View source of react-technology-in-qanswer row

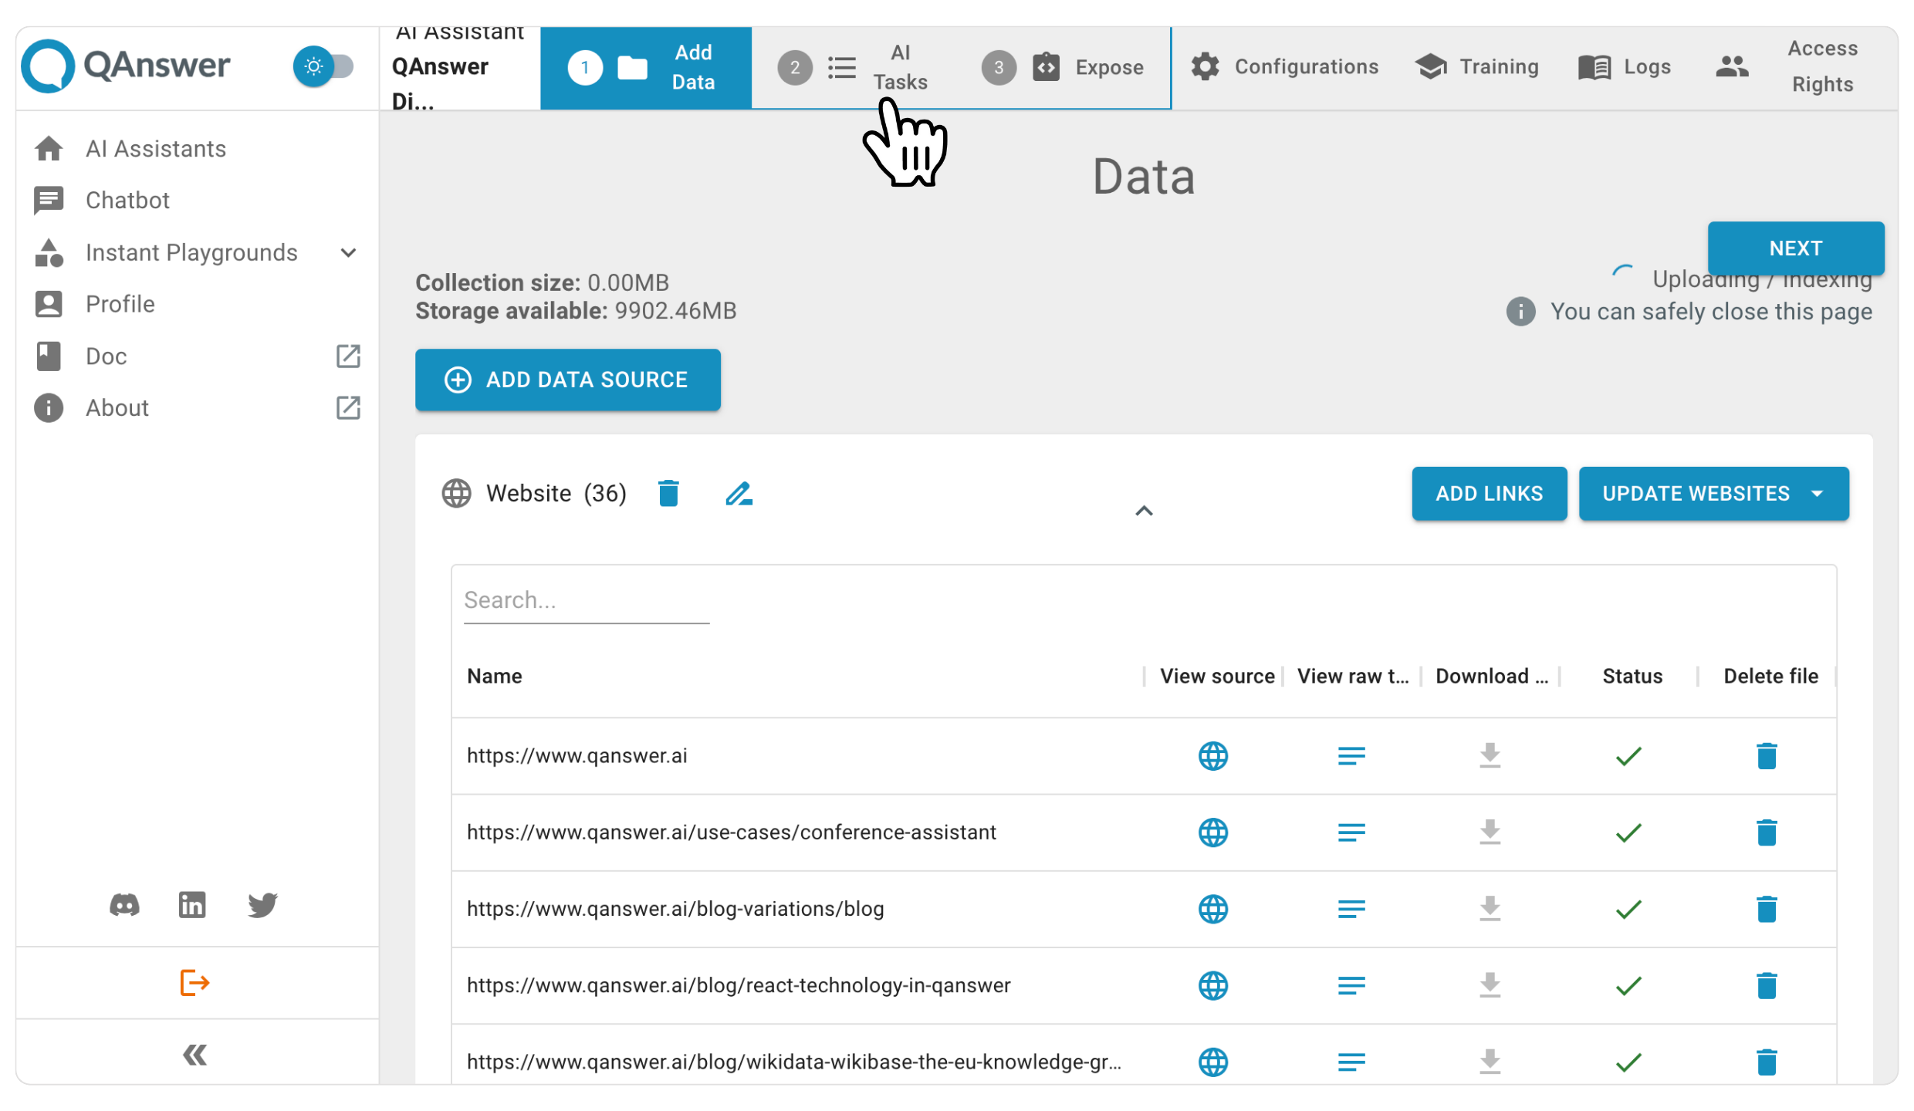point(1212,984)
